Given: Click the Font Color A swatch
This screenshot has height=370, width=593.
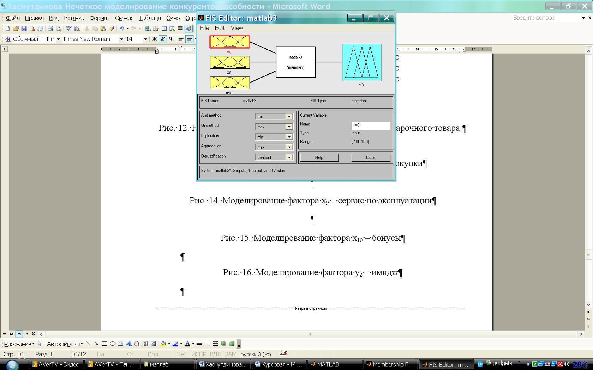Looking at the screenshot, I should [187, 344].
